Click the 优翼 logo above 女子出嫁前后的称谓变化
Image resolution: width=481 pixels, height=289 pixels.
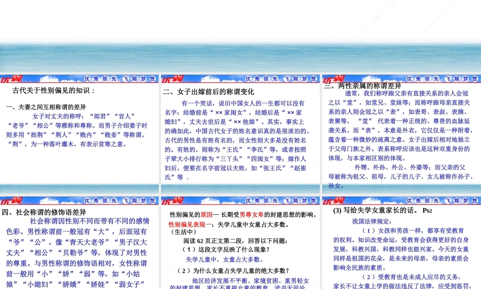click(172, 79)
